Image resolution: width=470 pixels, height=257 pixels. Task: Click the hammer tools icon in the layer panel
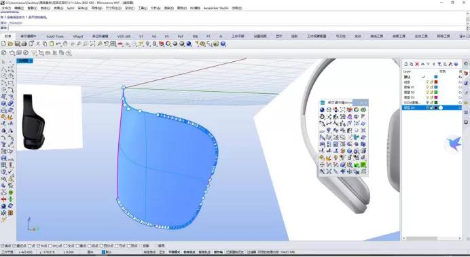pos(450,64)
